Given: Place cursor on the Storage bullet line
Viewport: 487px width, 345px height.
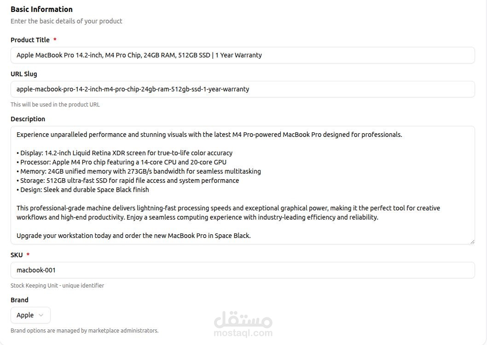Looking at the screenshot, I should pyautogui.click(x=128, y=181).
